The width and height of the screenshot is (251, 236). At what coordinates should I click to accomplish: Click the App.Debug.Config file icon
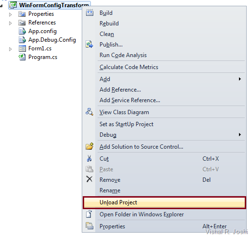(22, 40)
